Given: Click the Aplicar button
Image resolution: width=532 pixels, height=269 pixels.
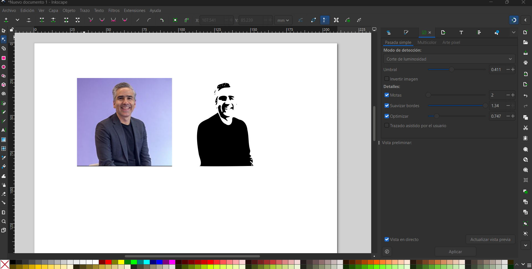Looking at the screenshot, I should pos(455,252).
